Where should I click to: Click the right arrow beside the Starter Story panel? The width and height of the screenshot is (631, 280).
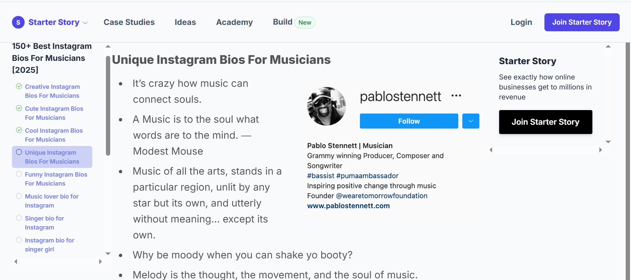pos(600,150)
